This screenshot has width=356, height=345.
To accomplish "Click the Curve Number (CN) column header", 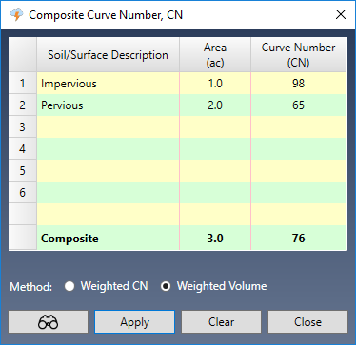I will point(298,55).
